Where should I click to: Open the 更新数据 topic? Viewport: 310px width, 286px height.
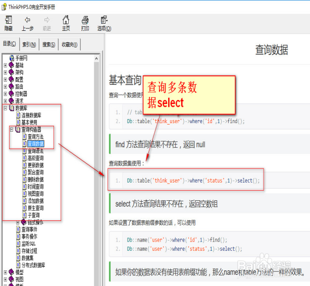pos(35,165)
